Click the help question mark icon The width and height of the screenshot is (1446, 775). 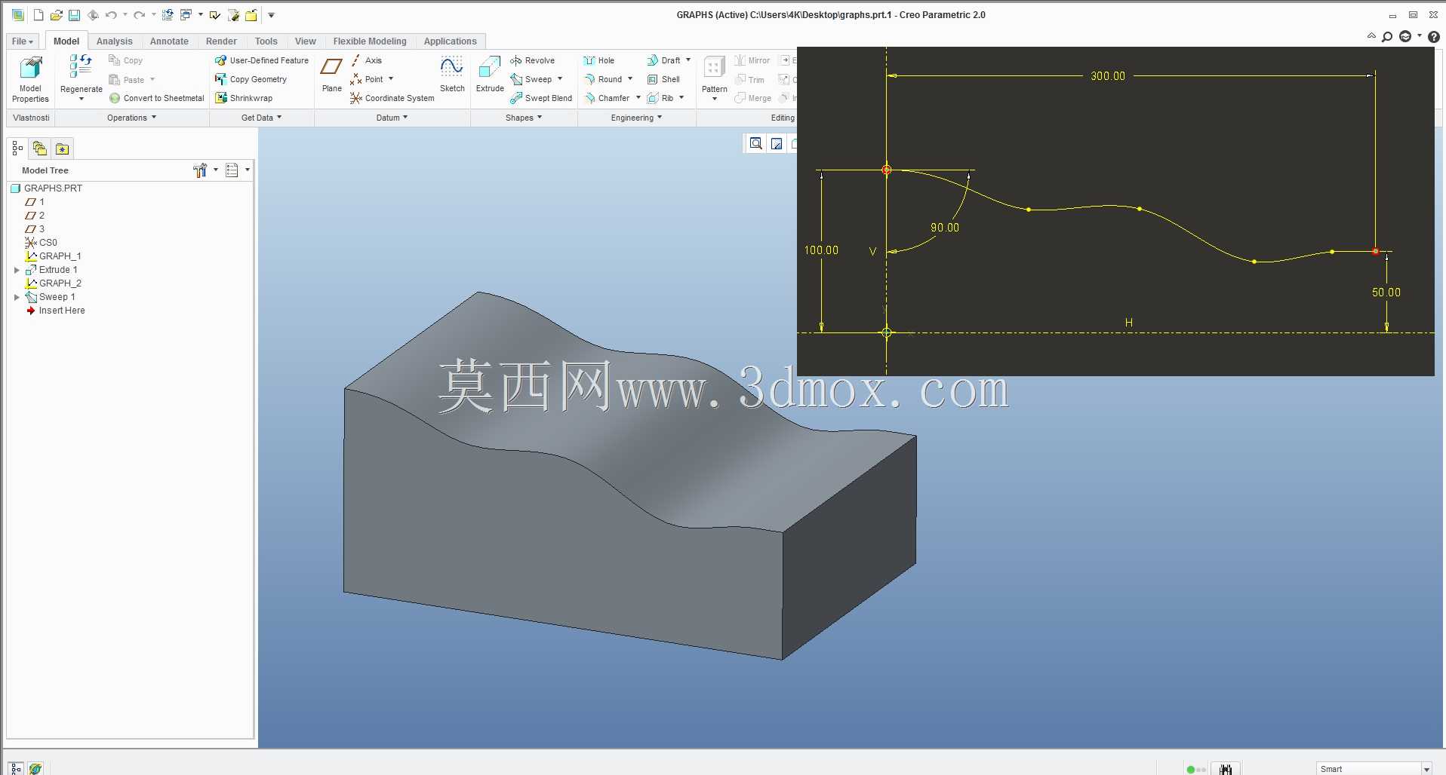click(x=1434, y=36)
